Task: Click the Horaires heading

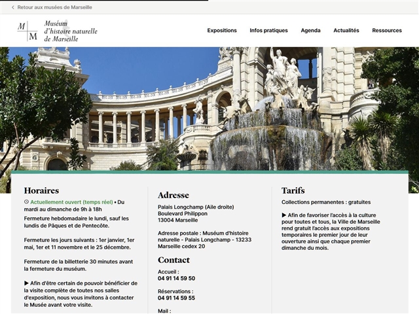Action: (41, 190)
